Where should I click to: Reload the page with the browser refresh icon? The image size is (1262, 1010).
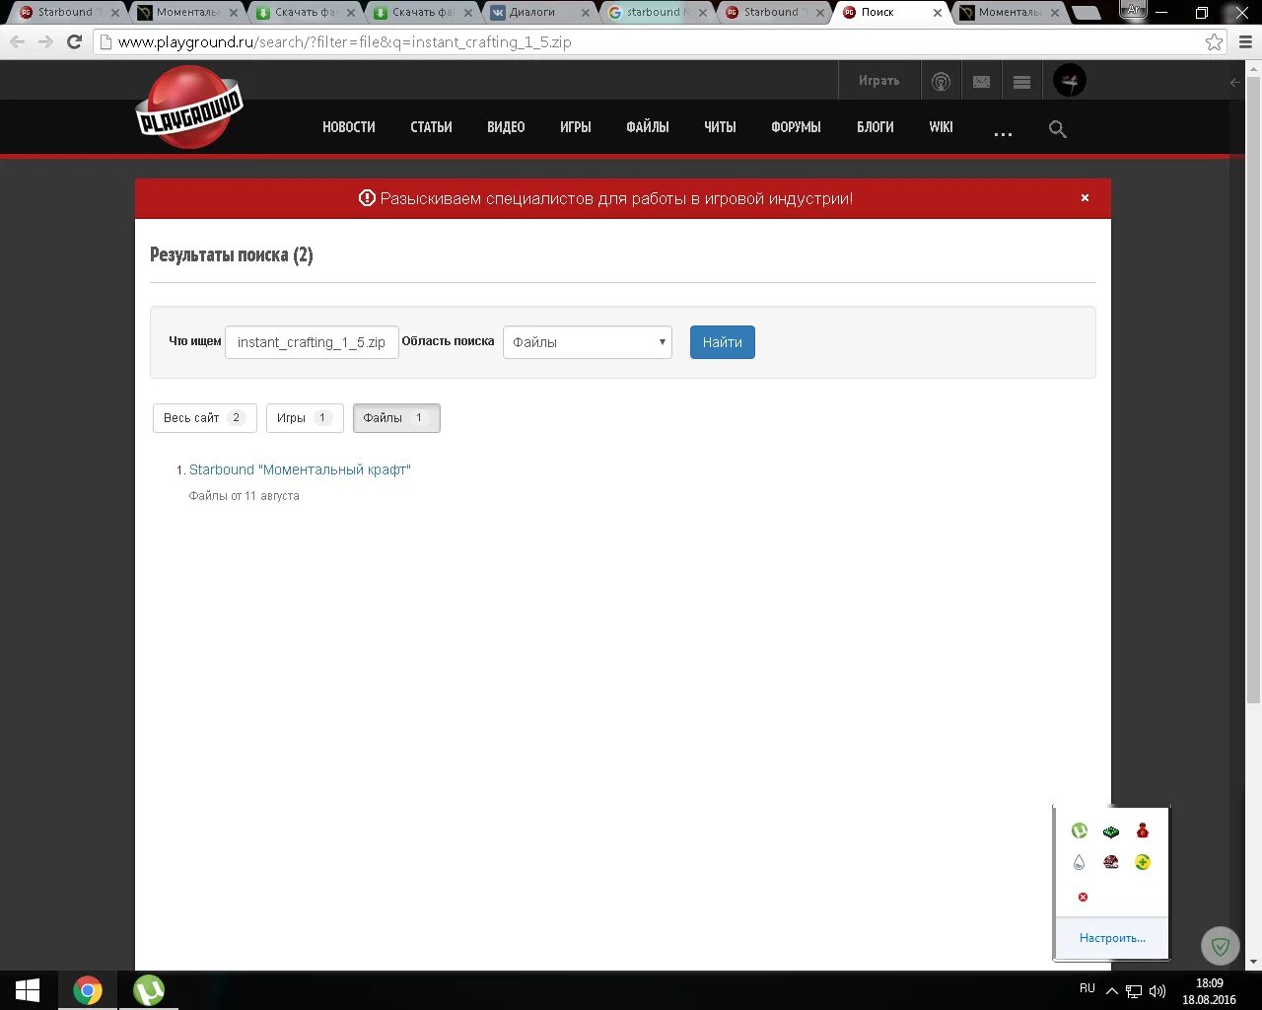click(x=74, y=42)
